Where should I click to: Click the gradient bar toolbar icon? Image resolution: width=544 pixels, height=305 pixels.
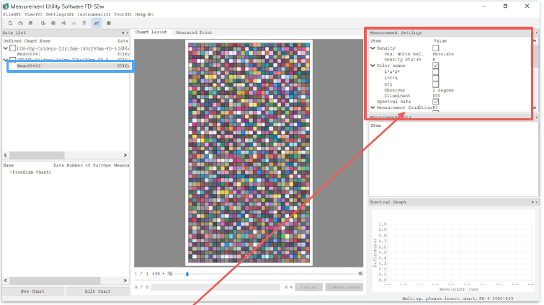click(x=109, y=23)
